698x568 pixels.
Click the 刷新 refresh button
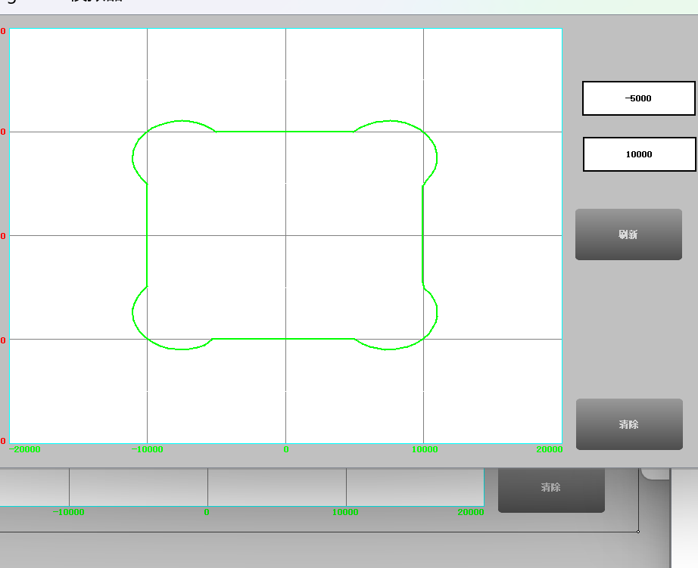pyautogui.click(x=628, y=234)
